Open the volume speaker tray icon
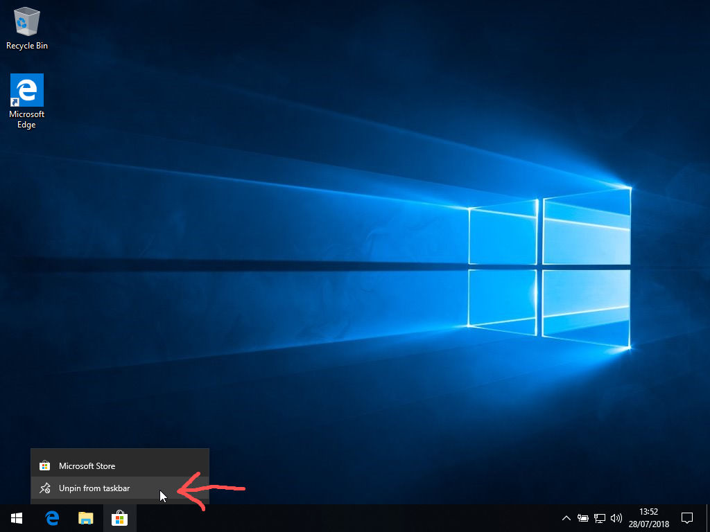 point(616,518)
